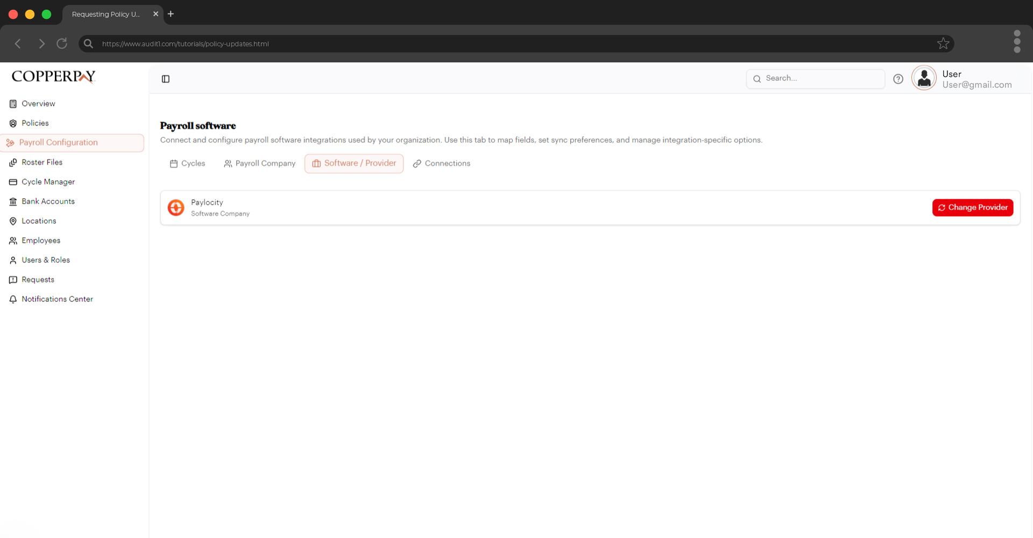Open the Notifications Center bell icon
Screen dimensions: 1033x538
pyautogui.click(x=13, y=299)
